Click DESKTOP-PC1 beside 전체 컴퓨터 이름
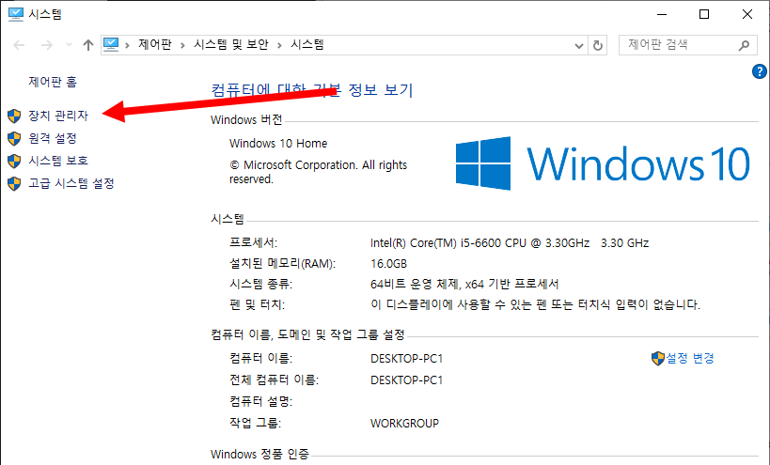Image resolution: width=770 pixels, height=465 pixels. tap(406, 380)
